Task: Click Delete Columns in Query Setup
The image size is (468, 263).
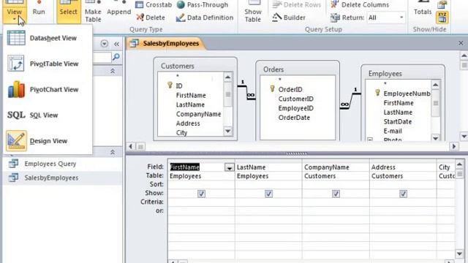Action: coord(360,5)
